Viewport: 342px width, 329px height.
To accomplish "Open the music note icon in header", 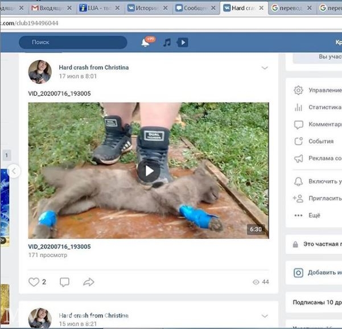I will coord(167,42).
